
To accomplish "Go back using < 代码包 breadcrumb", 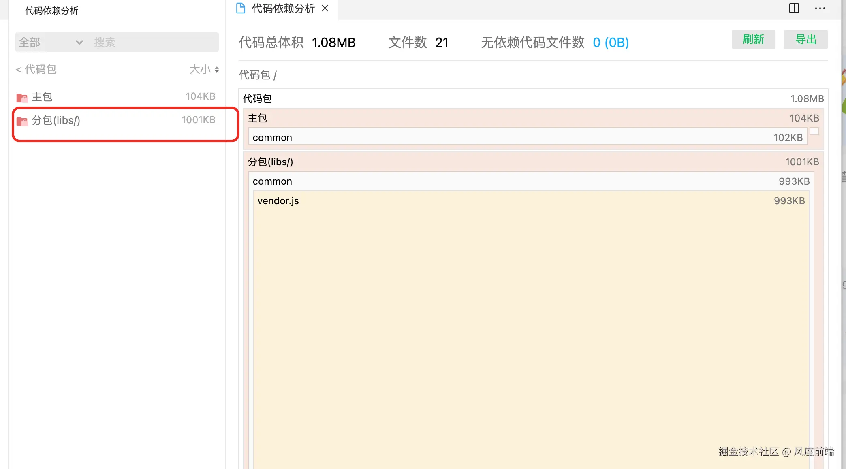I will 36,69.
